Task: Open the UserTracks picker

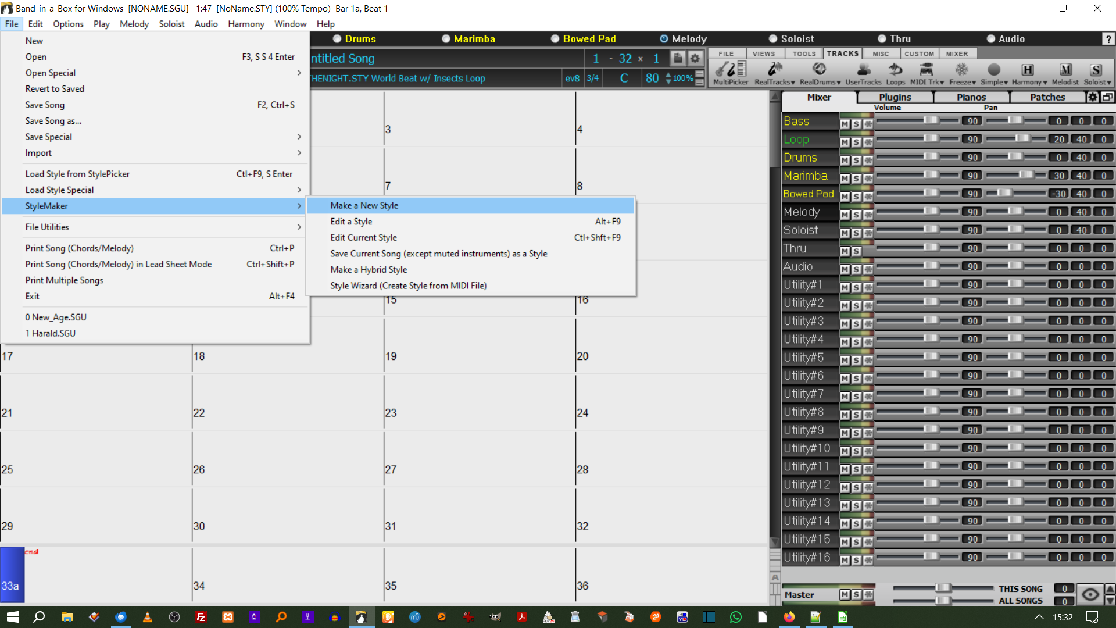Action: point(863,73)
